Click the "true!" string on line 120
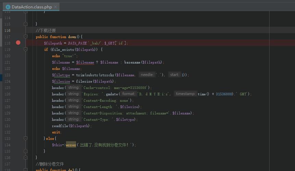 (69, 56)
